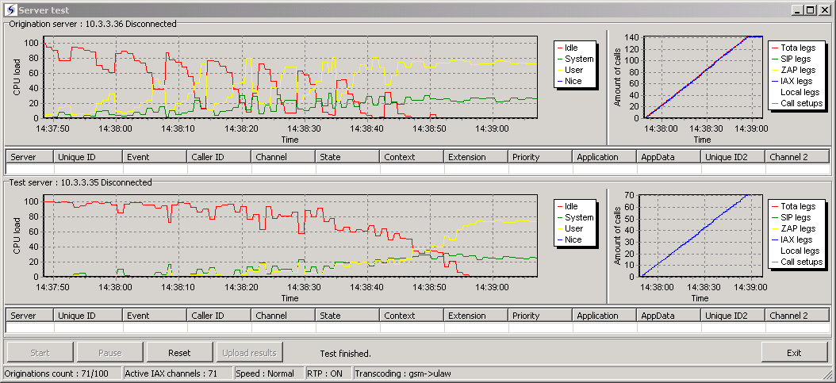This screenshot has width=836, height=383.
Task: Click Idle legend entry in Test server CPU chart
Action: (x=568, y=206)
